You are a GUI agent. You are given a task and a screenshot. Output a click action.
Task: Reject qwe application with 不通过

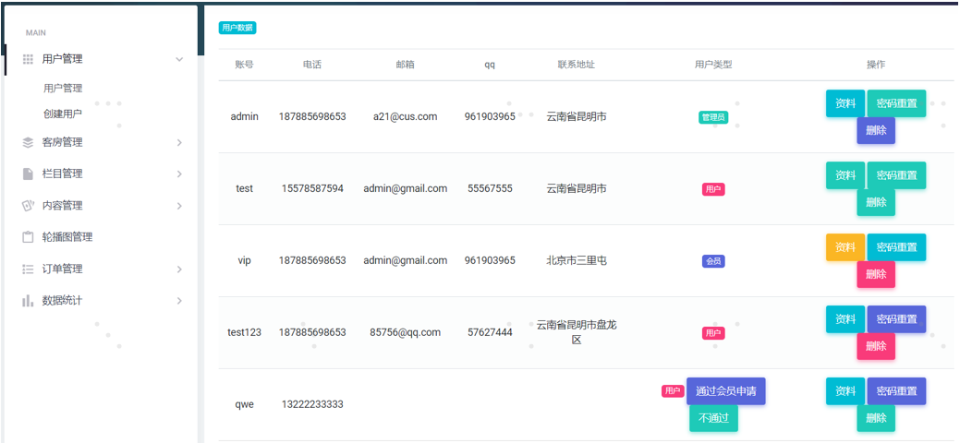[x=713, y=418]
